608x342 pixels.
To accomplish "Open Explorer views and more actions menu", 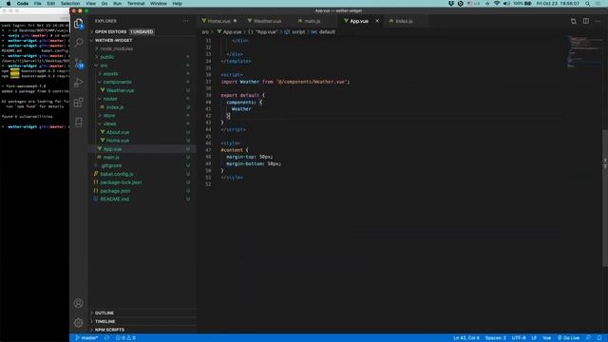I will (x=186, y=21).
